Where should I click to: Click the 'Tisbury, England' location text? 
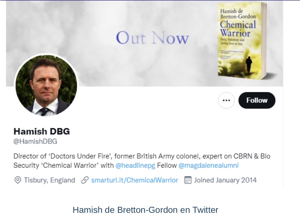(x=49, y=180)
